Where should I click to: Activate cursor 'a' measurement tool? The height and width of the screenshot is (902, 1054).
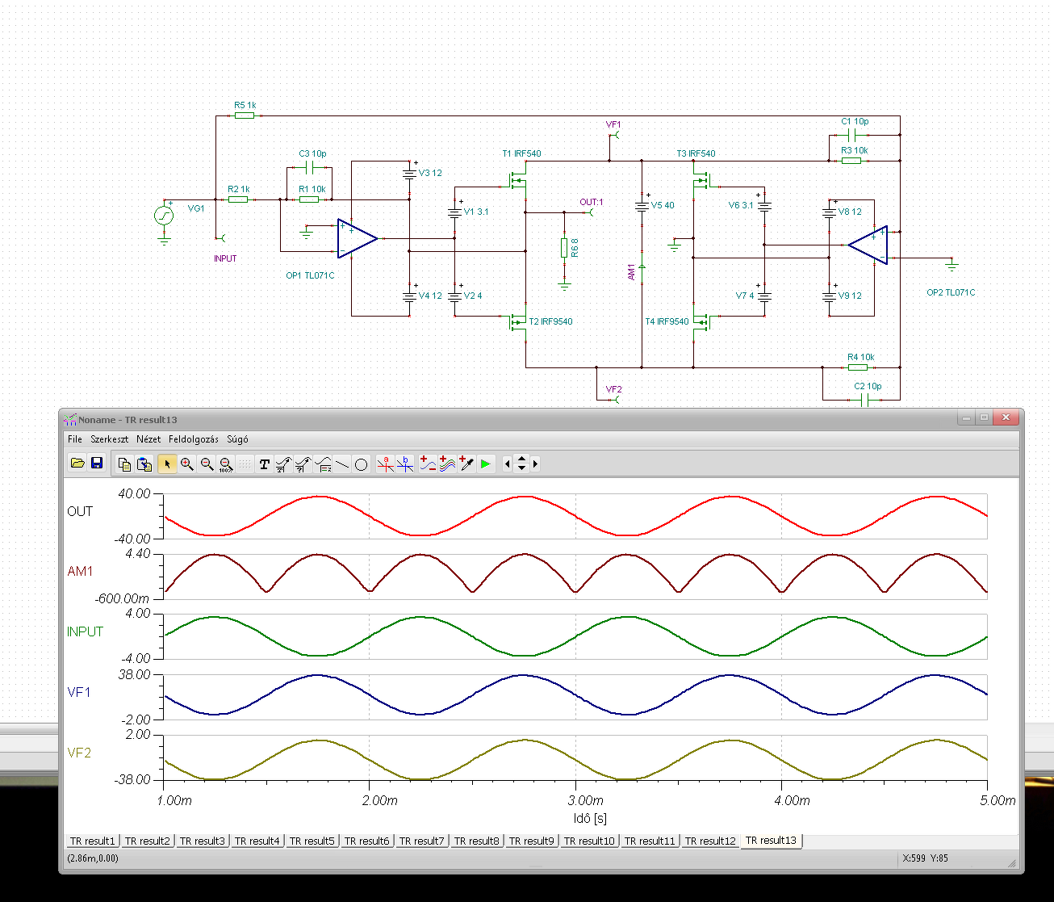pyautogui.click(x=386, y=464)
